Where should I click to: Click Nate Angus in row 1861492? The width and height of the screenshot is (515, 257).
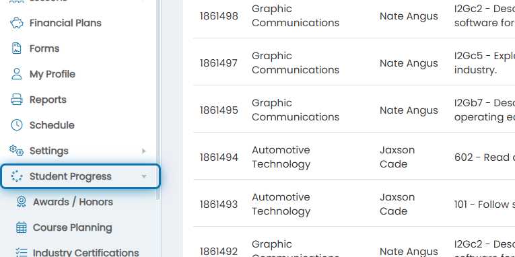409,252
